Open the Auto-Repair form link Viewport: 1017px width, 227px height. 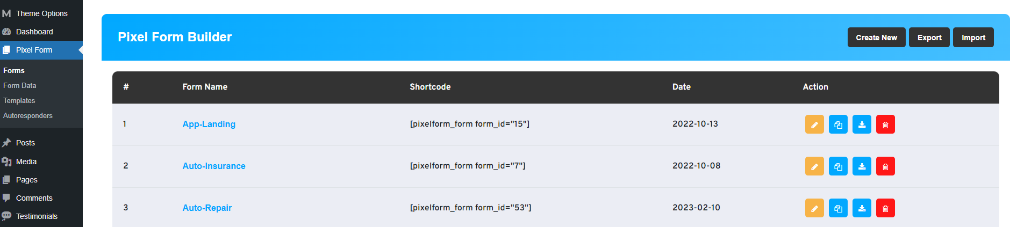tap(207, 208)
